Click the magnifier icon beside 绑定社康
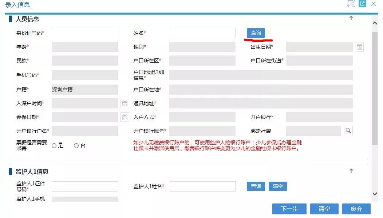 coord(348,131)
